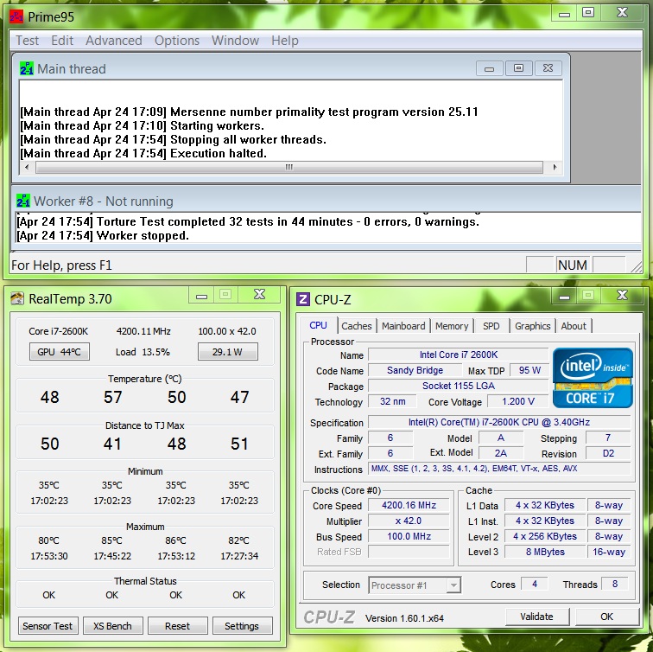Open the Advanced menu in Prime95
653x652 pixels.
click(114, 41)
